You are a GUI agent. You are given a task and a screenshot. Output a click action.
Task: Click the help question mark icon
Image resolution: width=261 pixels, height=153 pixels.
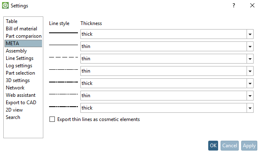point(234,5)
